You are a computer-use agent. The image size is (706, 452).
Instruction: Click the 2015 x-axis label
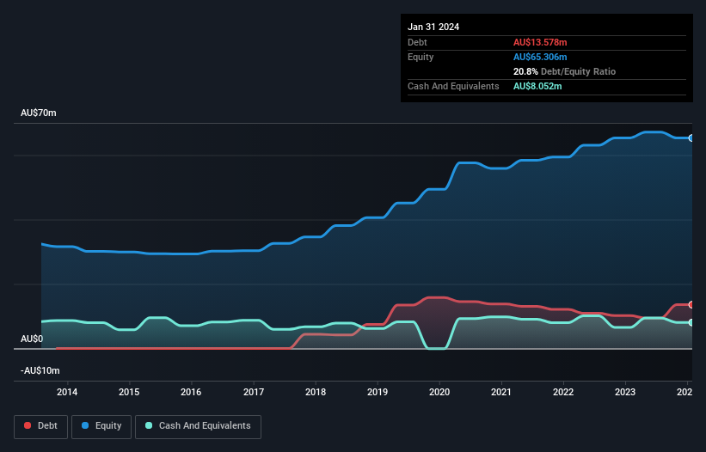[129, 392]
